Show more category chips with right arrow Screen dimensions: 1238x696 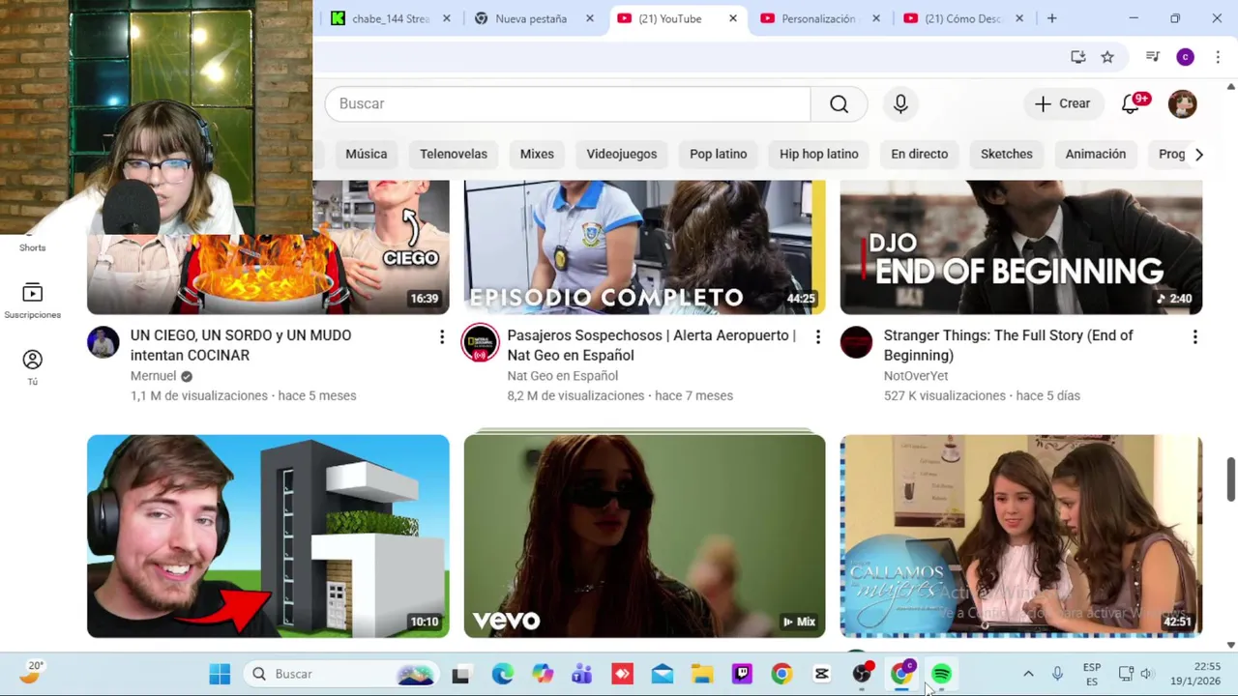tap(1198, 155)
